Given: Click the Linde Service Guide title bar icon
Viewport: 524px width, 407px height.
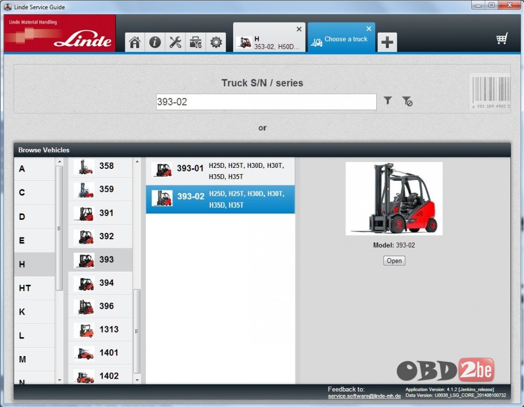Looking at the screenshot, I should (x=7, y=7).
